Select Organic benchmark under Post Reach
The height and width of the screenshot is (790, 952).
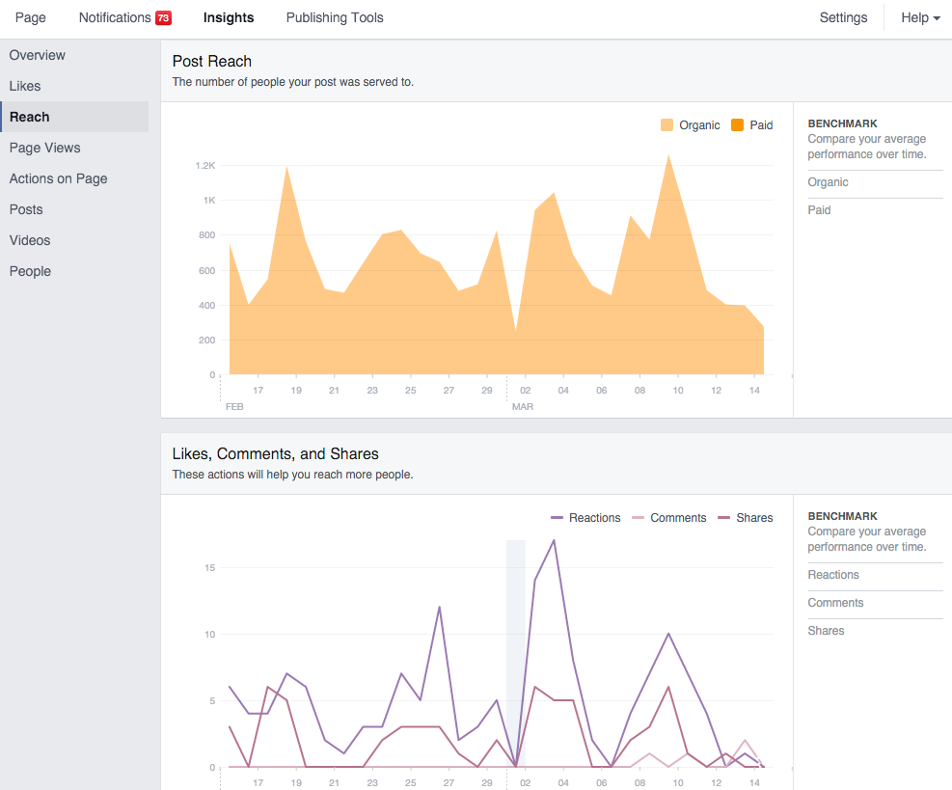pyautogui.click(x=829, y=182)
